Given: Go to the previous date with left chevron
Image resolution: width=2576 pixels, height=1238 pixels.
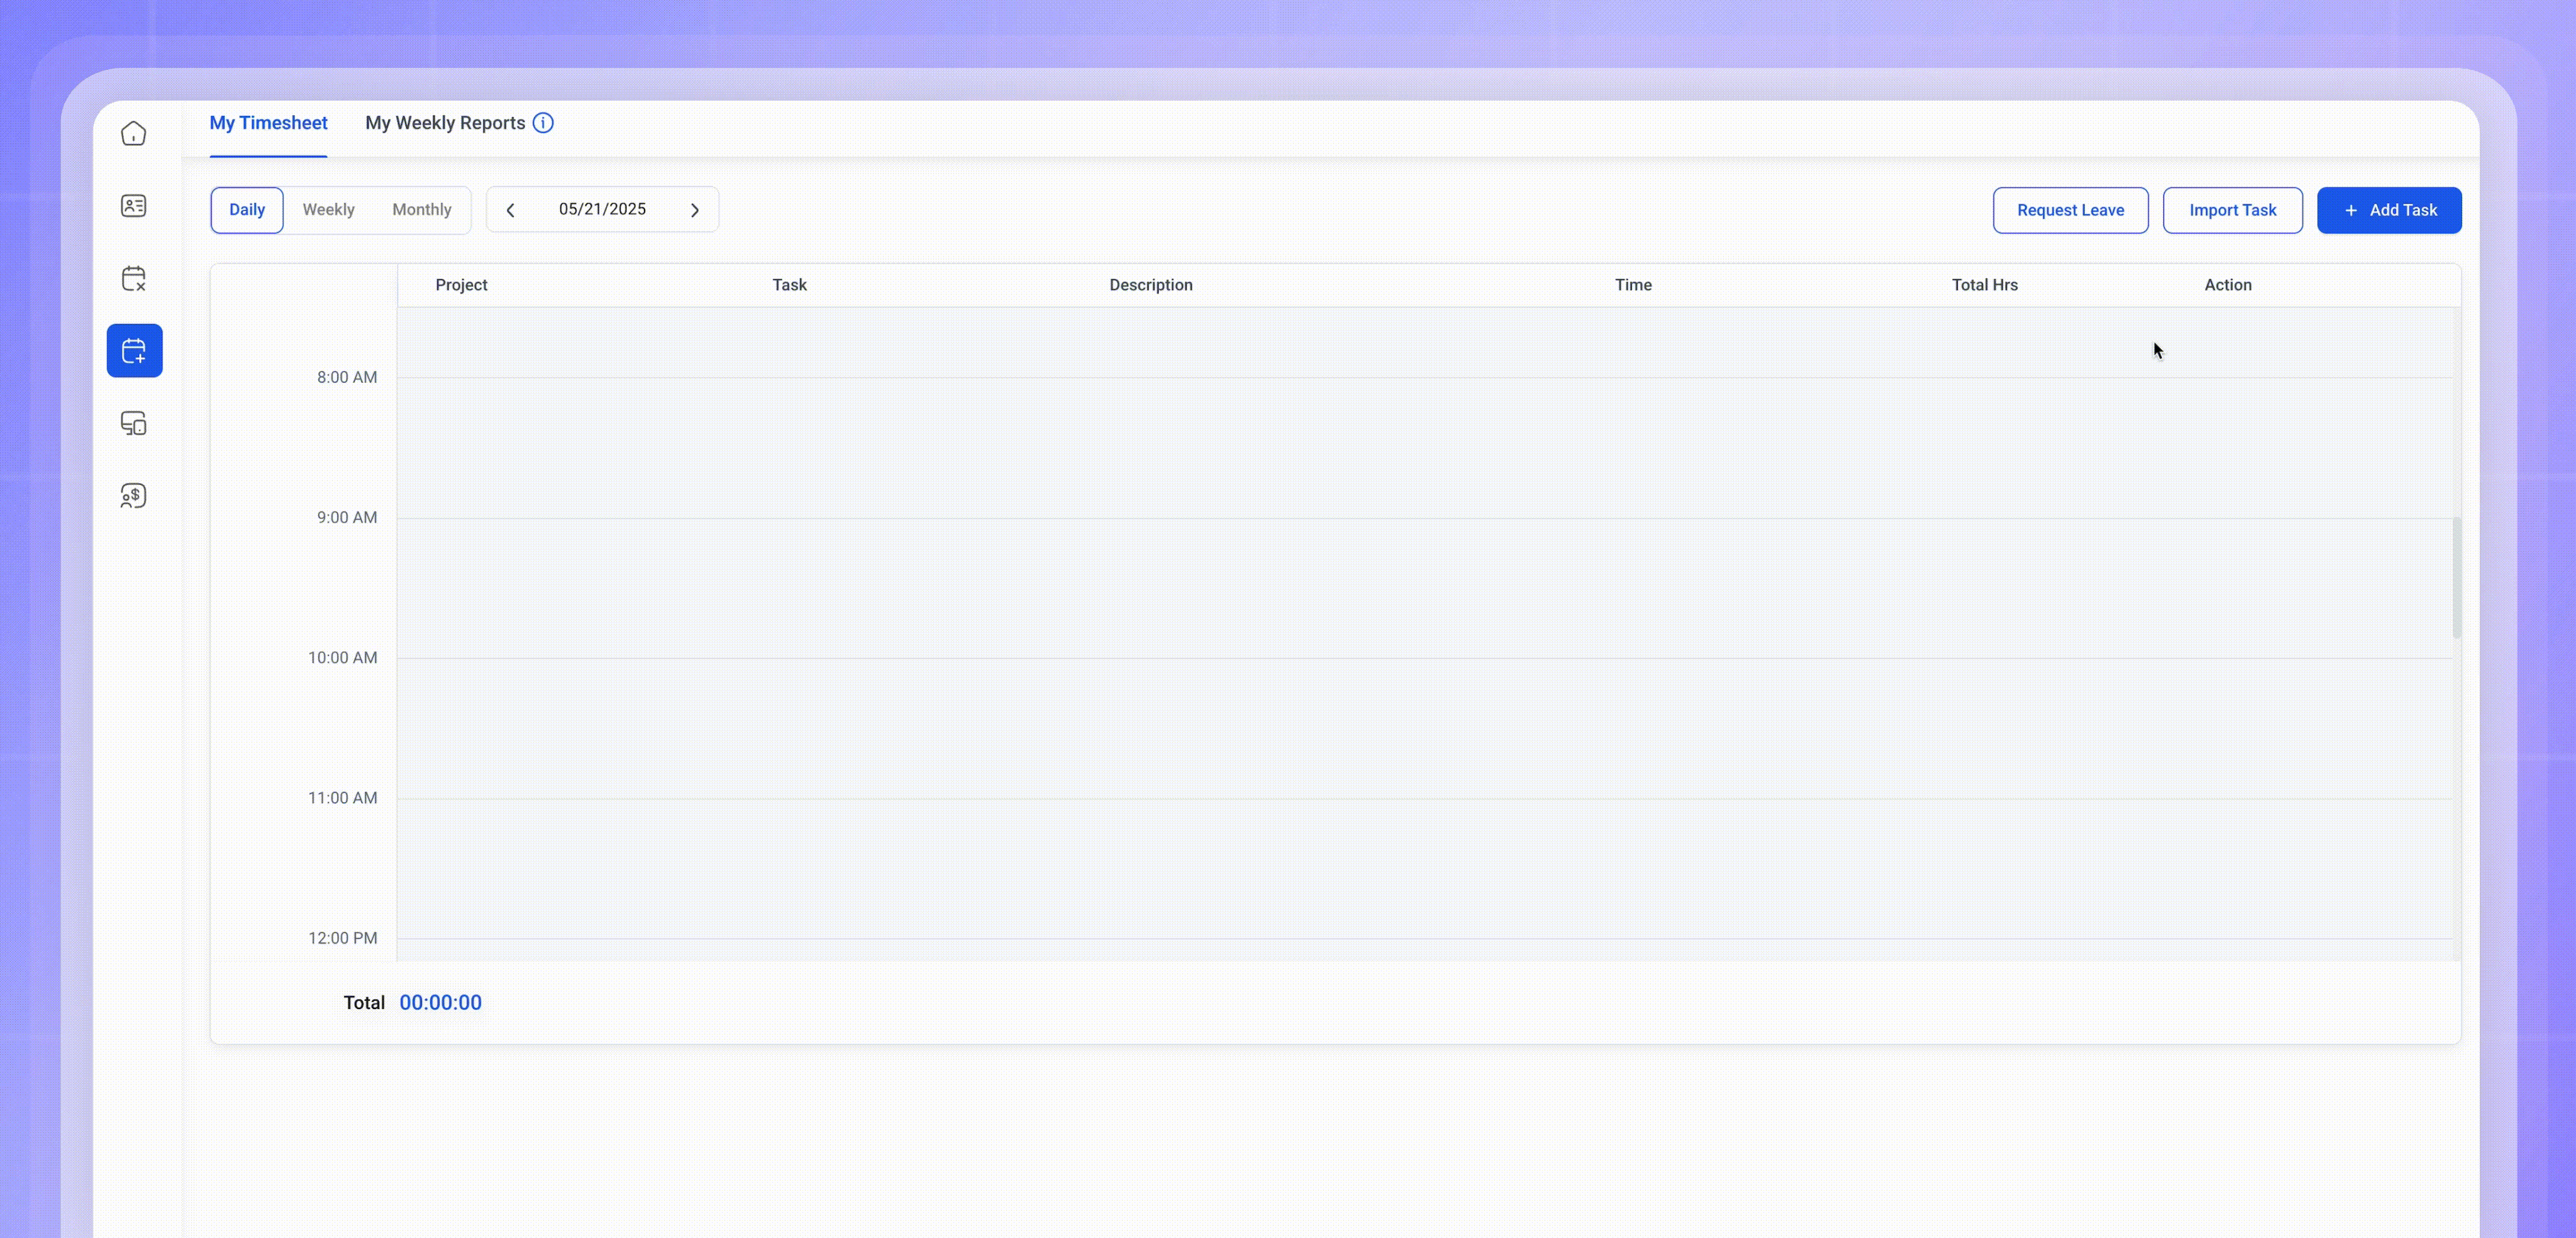Looking at the screenshot, I should (x=511, y=210).
